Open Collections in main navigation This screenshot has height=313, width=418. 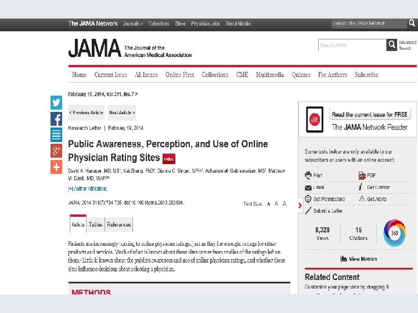tap(215, 75)
